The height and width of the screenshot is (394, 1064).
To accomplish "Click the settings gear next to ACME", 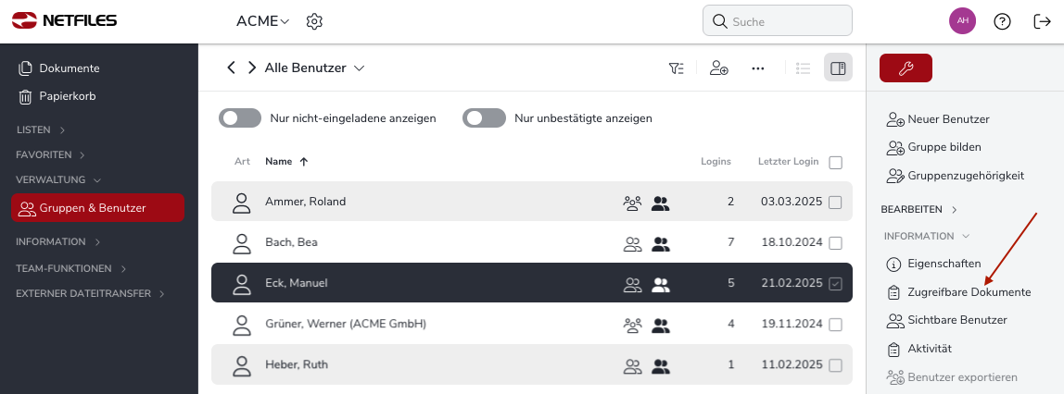I will click(x=314, y=21).
